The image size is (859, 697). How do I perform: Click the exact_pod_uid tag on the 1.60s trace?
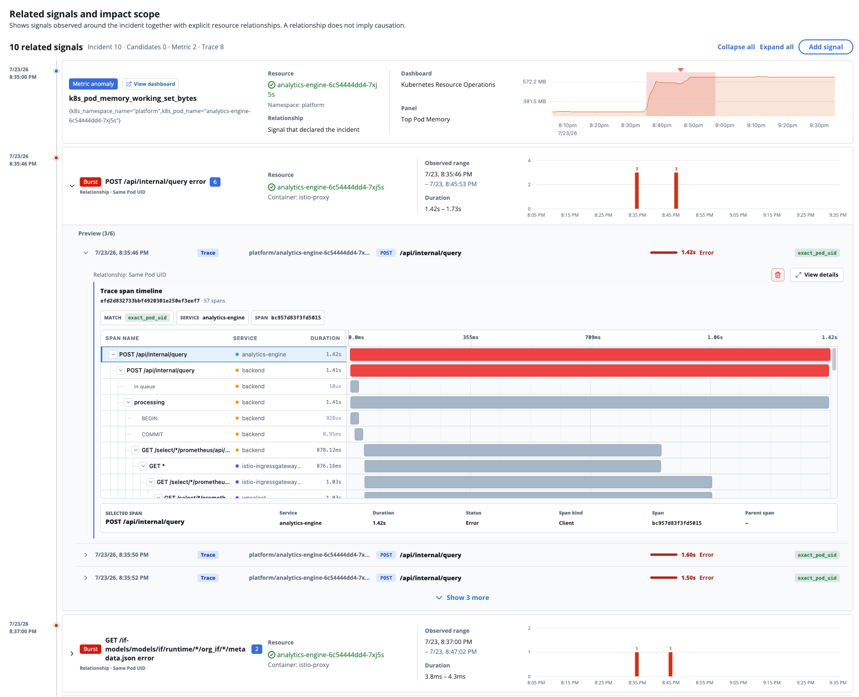[x=817, y=555]
